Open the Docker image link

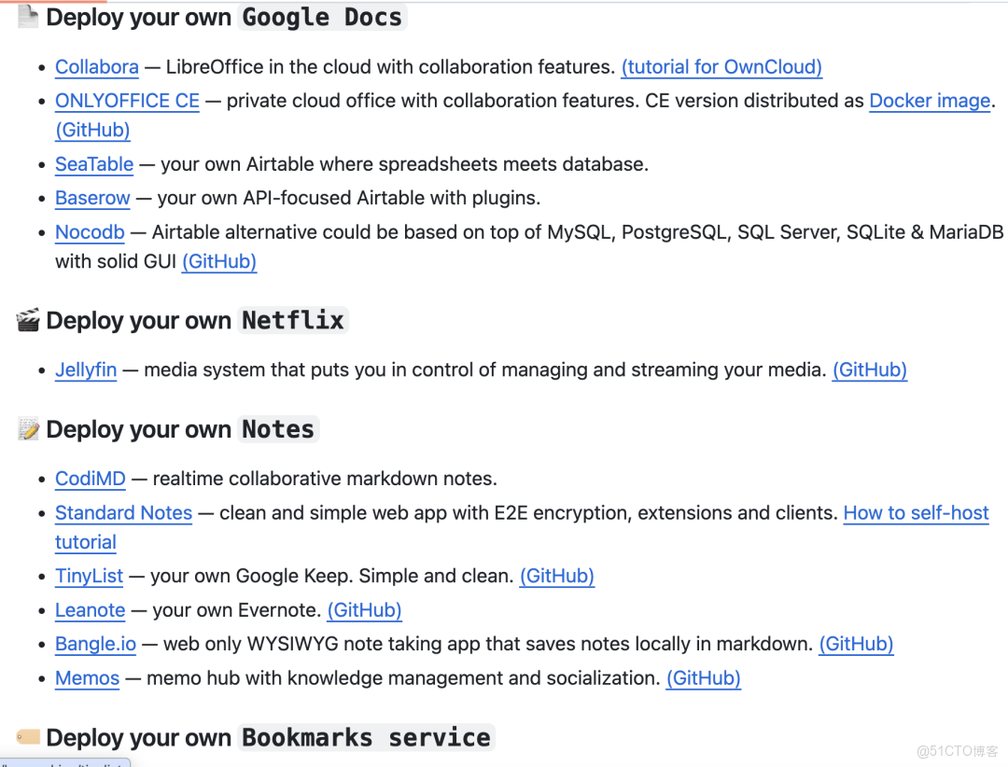[930, 101]
